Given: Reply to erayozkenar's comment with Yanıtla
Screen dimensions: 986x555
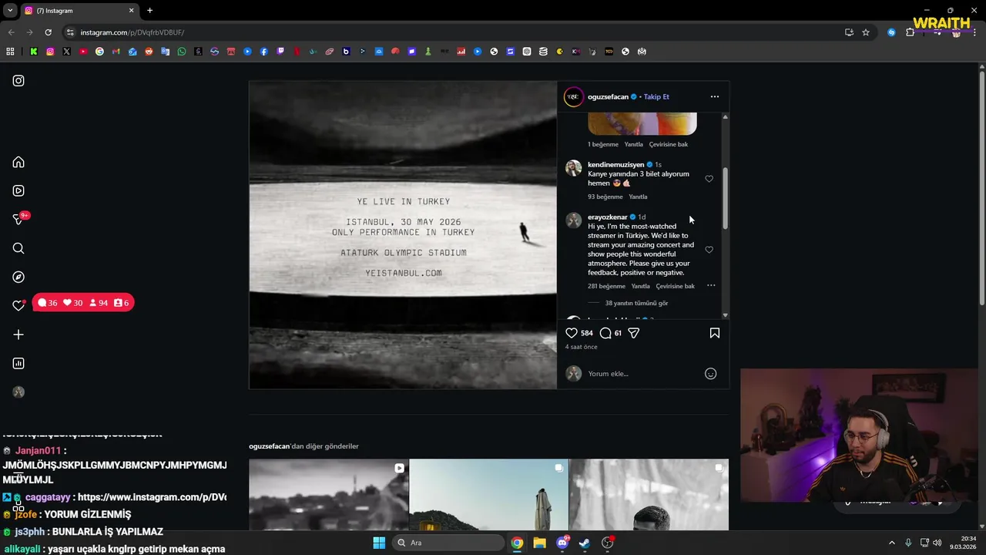Looking at the screenshot, I should 641,286.
